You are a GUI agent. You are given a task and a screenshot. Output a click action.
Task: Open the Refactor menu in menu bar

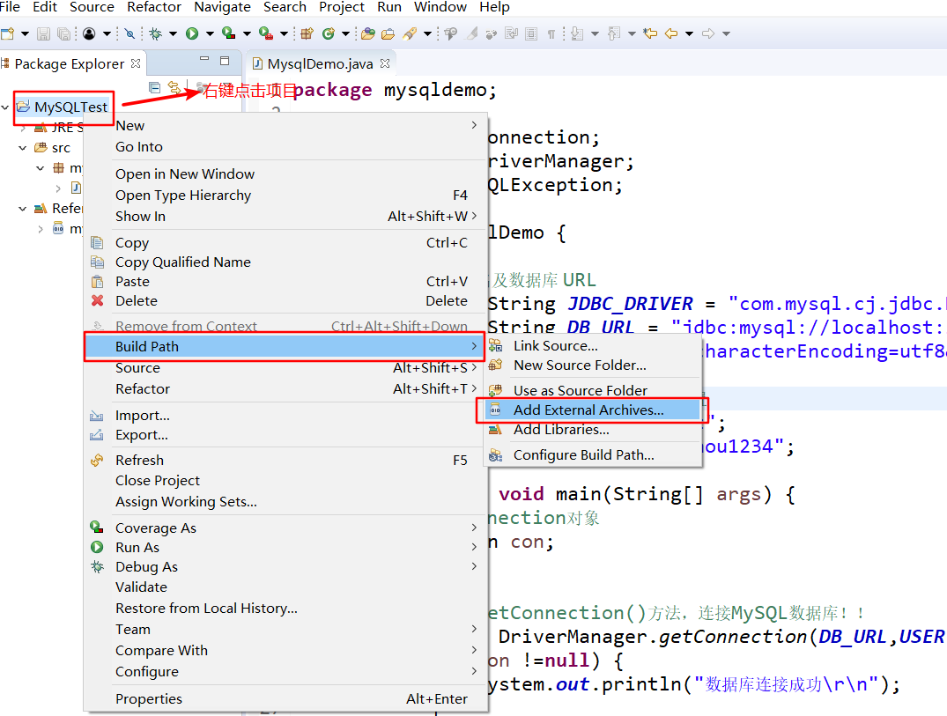[154, 7]
